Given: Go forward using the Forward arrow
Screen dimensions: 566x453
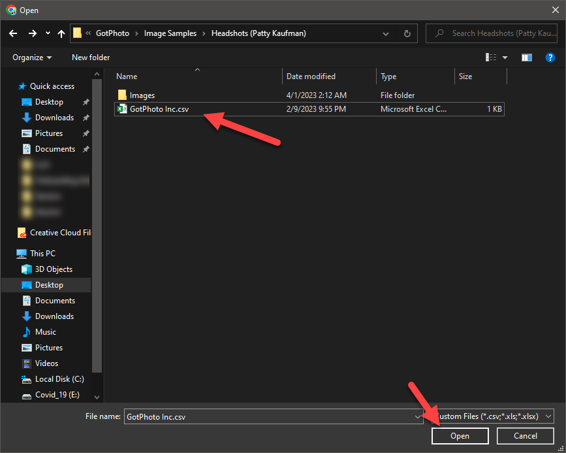Looking at the screenshot, I should [33, 33].
